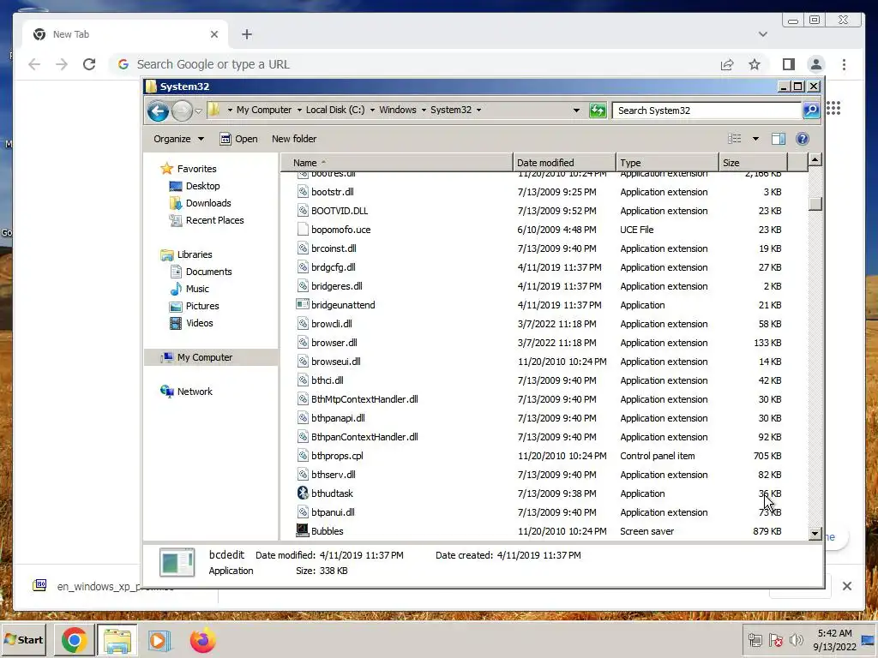The image size is (878, 658).
Task: Select the file named btpanui.dll
Action: pyautogui.click(x=333, y=512)
